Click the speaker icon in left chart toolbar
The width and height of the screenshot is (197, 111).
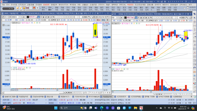pos(24,17)
